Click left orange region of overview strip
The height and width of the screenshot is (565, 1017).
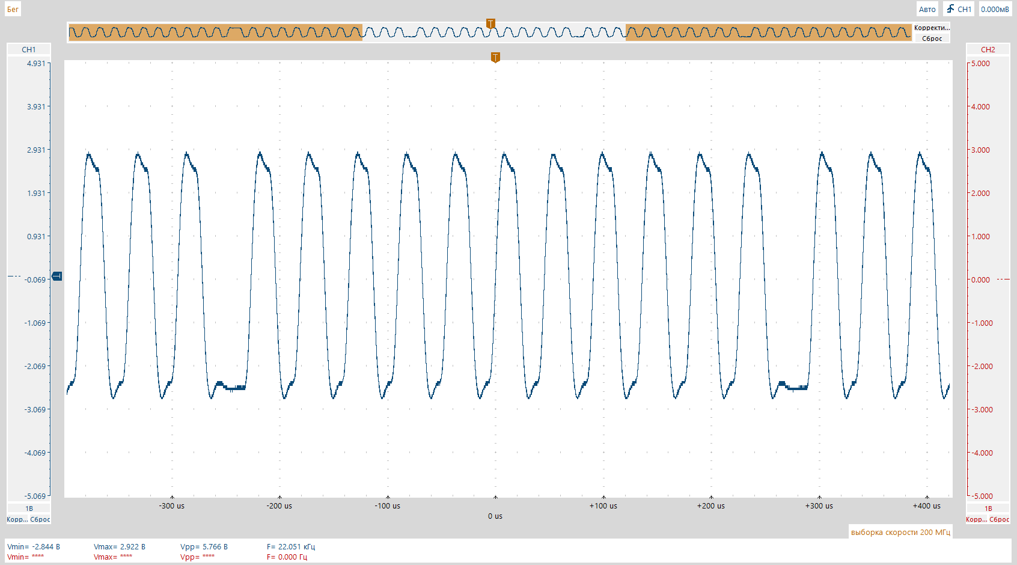pos(216,32)
